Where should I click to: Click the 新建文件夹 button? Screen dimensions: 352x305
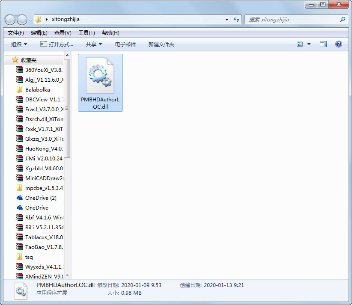tap(161, 44)
